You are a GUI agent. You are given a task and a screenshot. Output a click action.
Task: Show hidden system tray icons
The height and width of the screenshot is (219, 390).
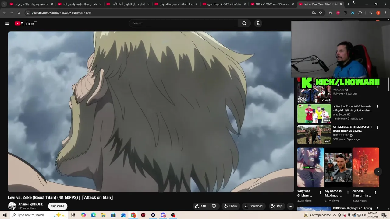point(335,215)
